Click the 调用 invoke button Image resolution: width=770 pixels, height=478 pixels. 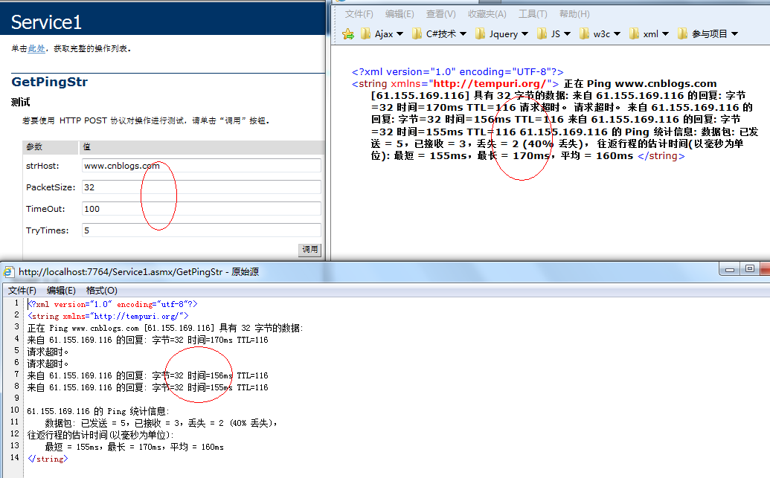310,250
